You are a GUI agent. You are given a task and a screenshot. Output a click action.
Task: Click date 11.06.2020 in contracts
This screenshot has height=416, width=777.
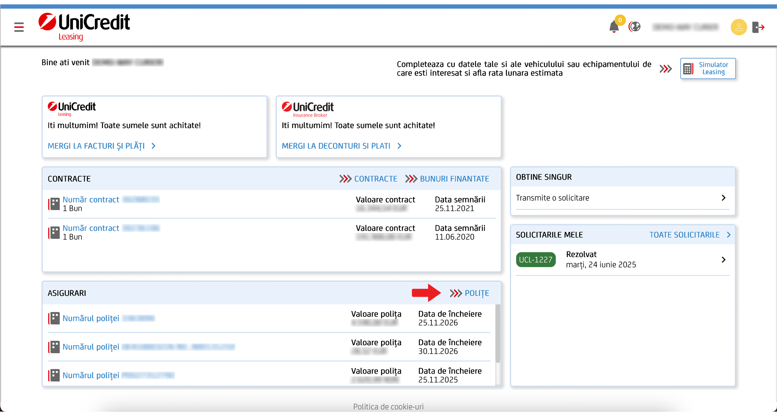coord(454,237)
